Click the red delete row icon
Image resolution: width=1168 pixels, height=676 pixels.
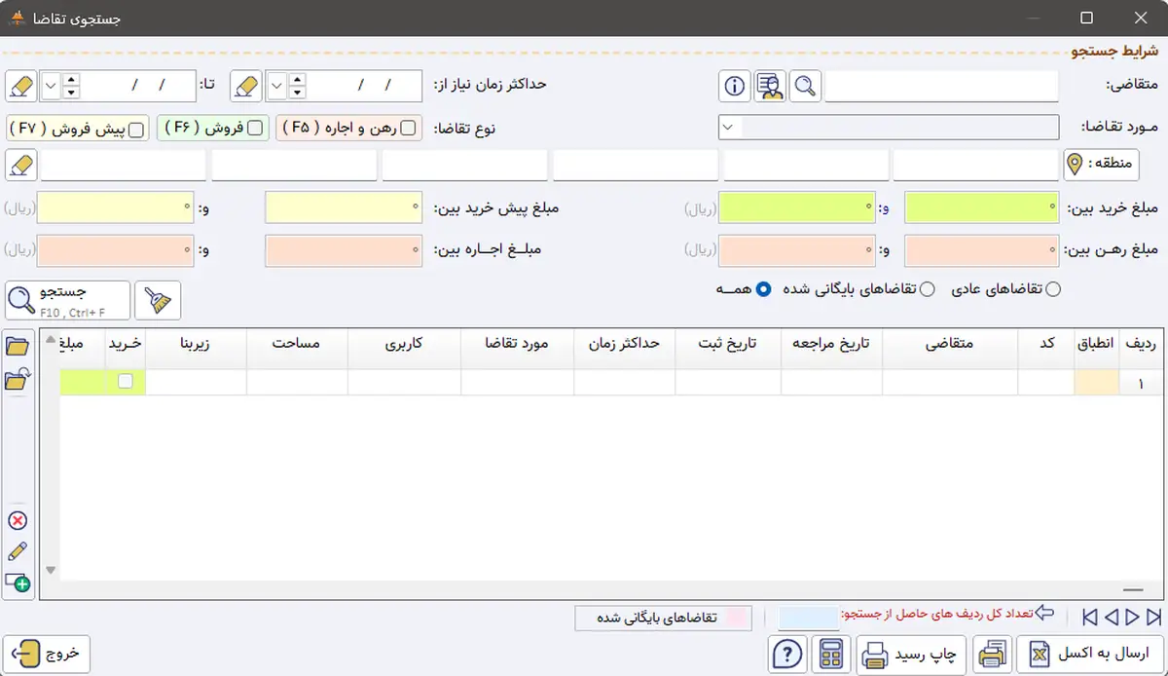(18, 520)
